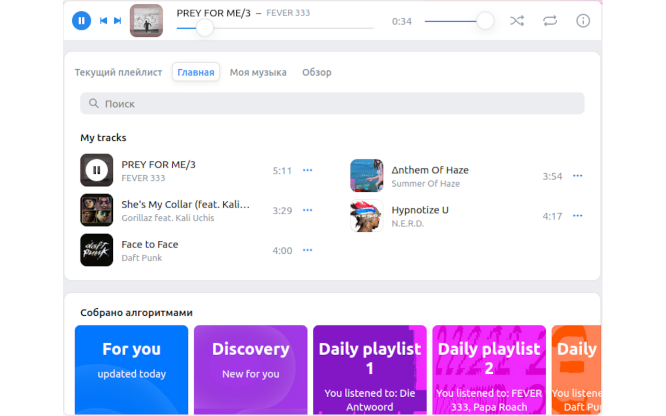Click the 5:11 duration of PREY FOR ME/3
Viewport: 666px width, 416px height.
282,171
